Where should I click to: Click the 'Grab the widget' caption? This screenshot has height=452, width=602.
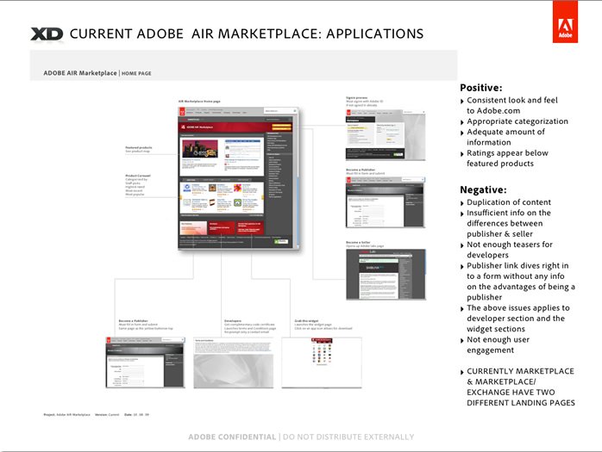click(x=306, y=320)
